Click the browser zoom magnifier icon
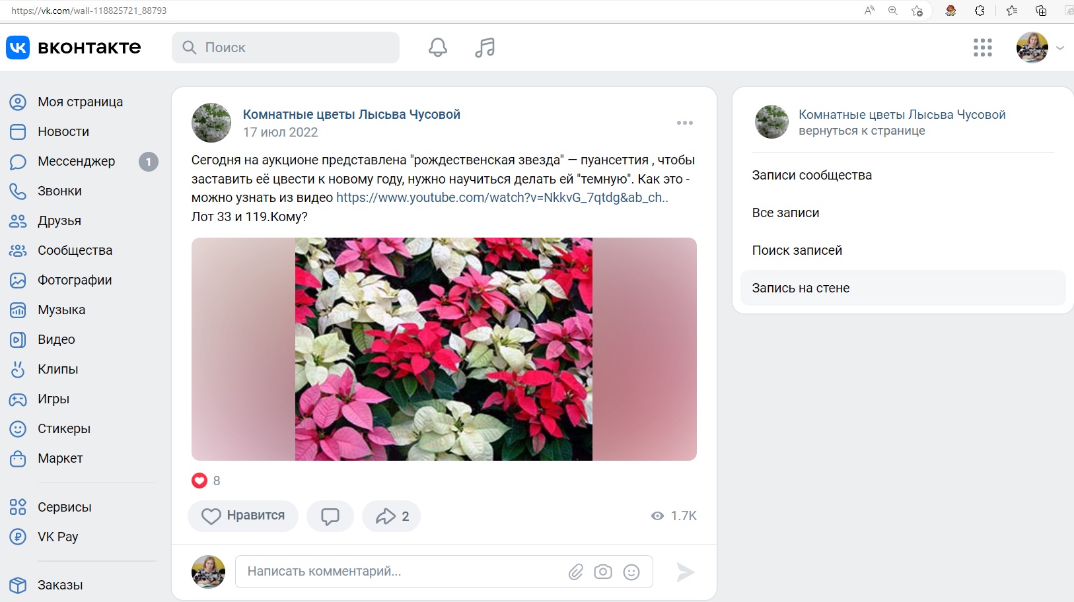The image size is (1074, 602). coord(893,11)
